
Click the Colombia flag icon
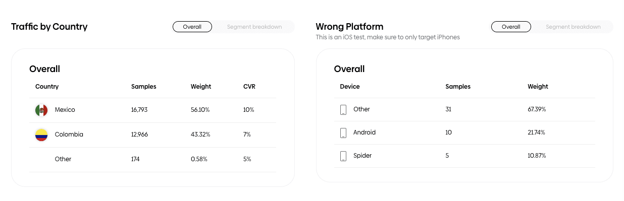41,135
